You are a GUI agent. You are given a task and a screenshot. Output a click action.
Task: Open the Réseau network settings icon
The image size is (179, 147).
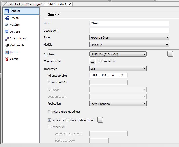[x=7, y=18]
